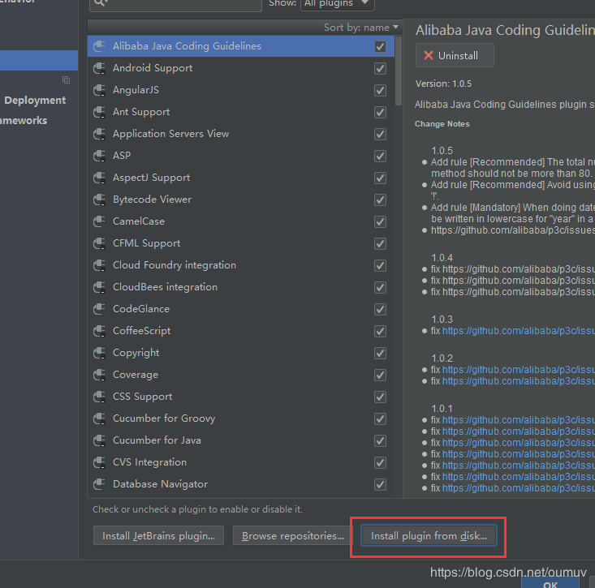This screenshot has width=595, height=588.
Task: Select Cucumber for Groovy plugin name
Action: pyautogui.click(x=164, y=418)
